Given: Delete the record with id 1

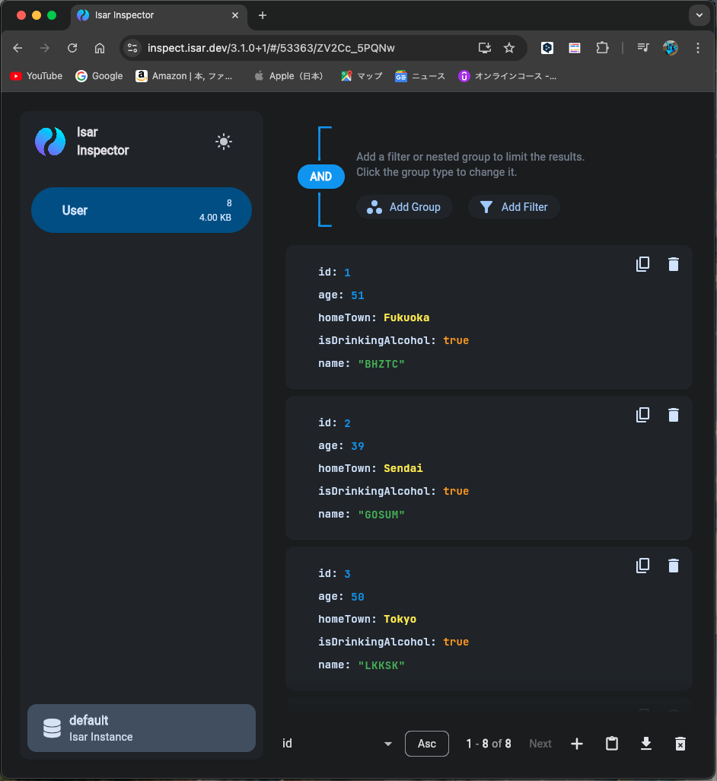Looking at the screenshot, I should 673,264.
